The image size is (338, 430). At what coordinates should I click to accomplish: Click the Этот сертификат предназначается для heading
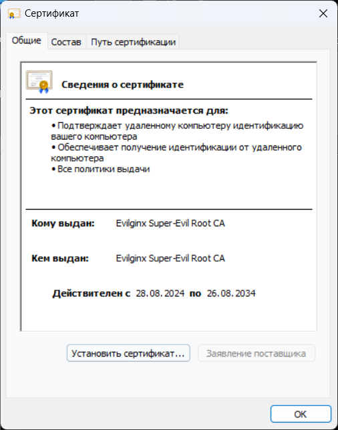coord(129,111)
